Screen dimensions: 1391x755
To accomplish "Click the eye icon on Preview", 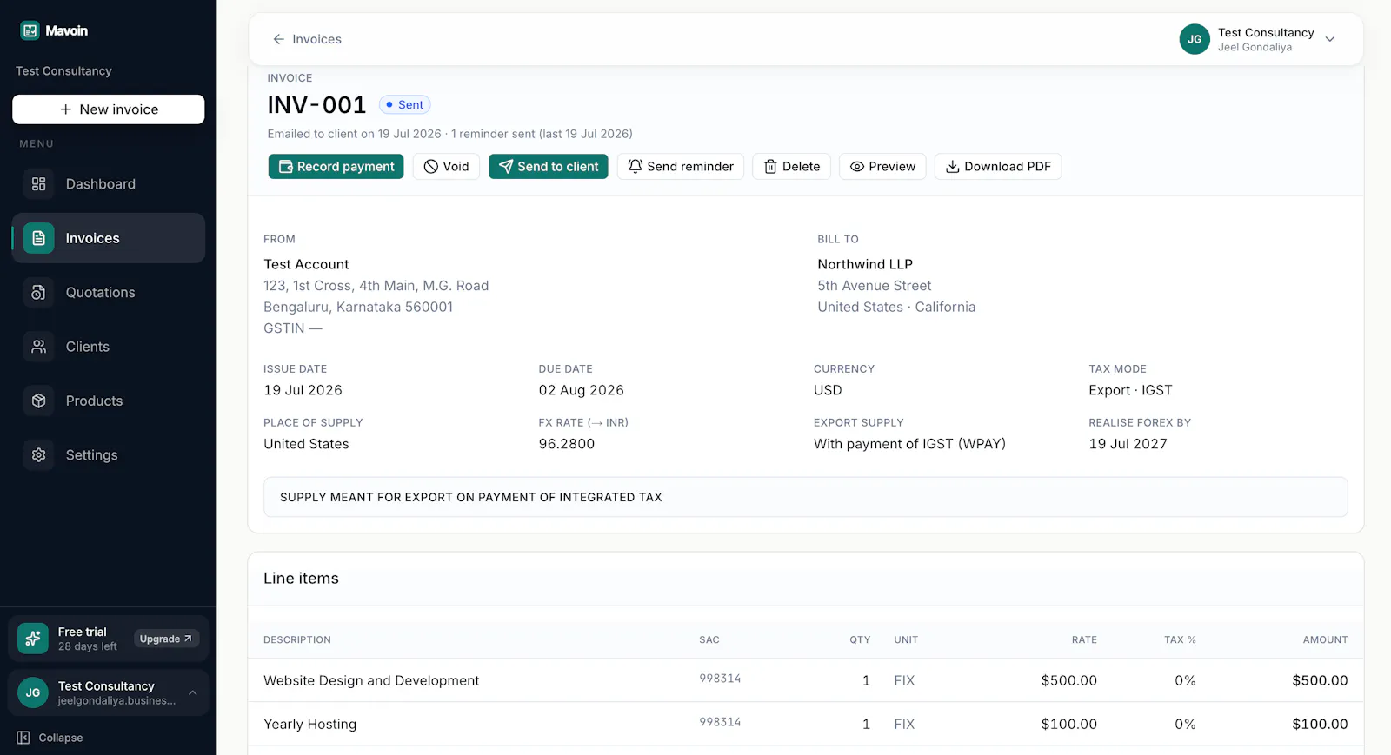I will click(857, 167).
